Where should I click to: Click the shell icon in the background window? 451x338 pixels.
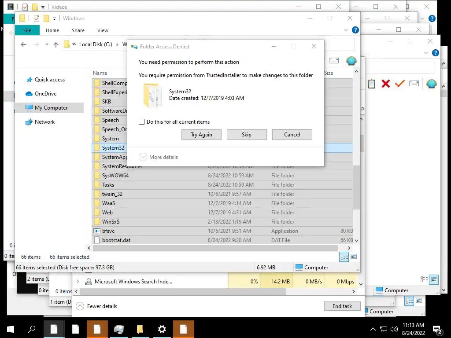432,84
